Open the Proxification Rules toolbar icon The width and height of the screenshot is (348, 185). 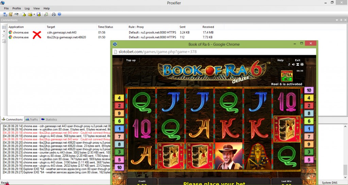coord(11,14)
